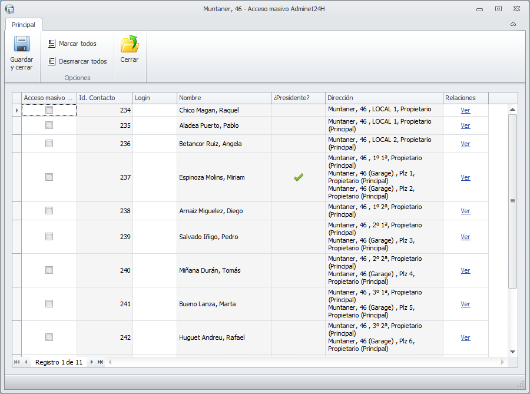The image size is (530, 394).
Task: Click the Cerrar folder icon
Action: coord(130,44)
